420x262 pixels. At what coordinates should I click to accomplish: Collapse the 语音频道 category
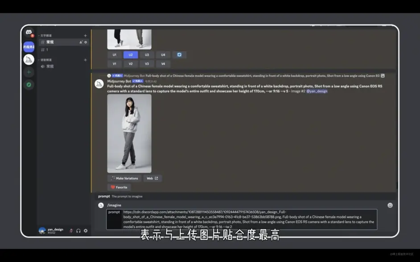(45, 60)
